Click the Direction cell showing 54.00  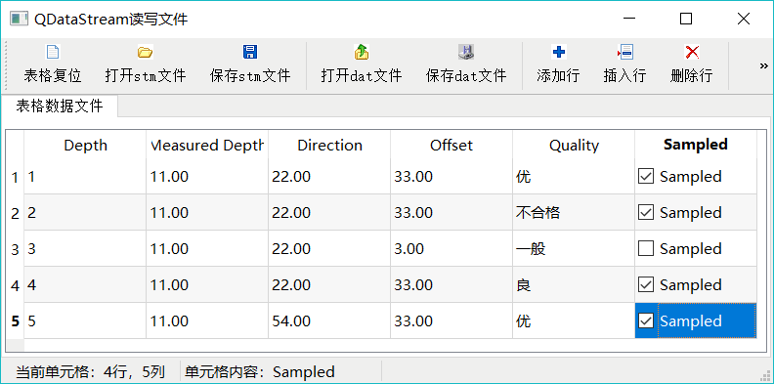(329, 321)
